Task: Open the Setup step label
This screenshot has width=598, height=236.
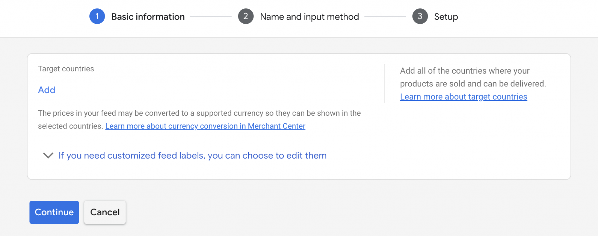Action: [446, 17]
